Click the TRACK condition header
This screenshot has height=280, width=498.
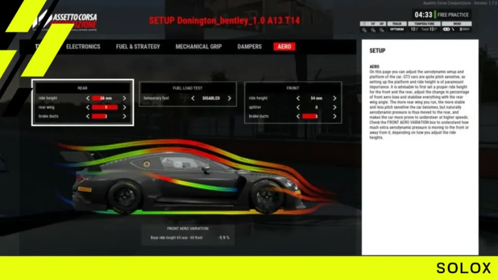pos(397,24)
